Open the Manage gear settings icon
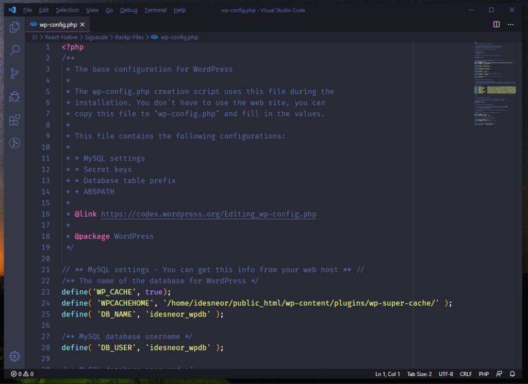 click(x=14, y=356)
